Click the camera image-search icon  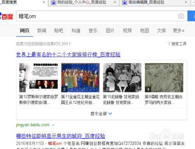181,16
